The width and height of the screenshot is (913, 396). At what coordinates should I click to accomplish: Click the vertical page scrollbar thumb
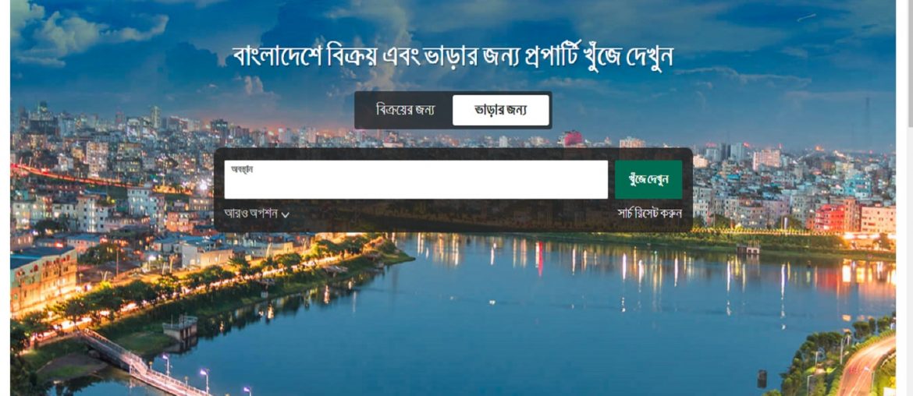(910, 63)
